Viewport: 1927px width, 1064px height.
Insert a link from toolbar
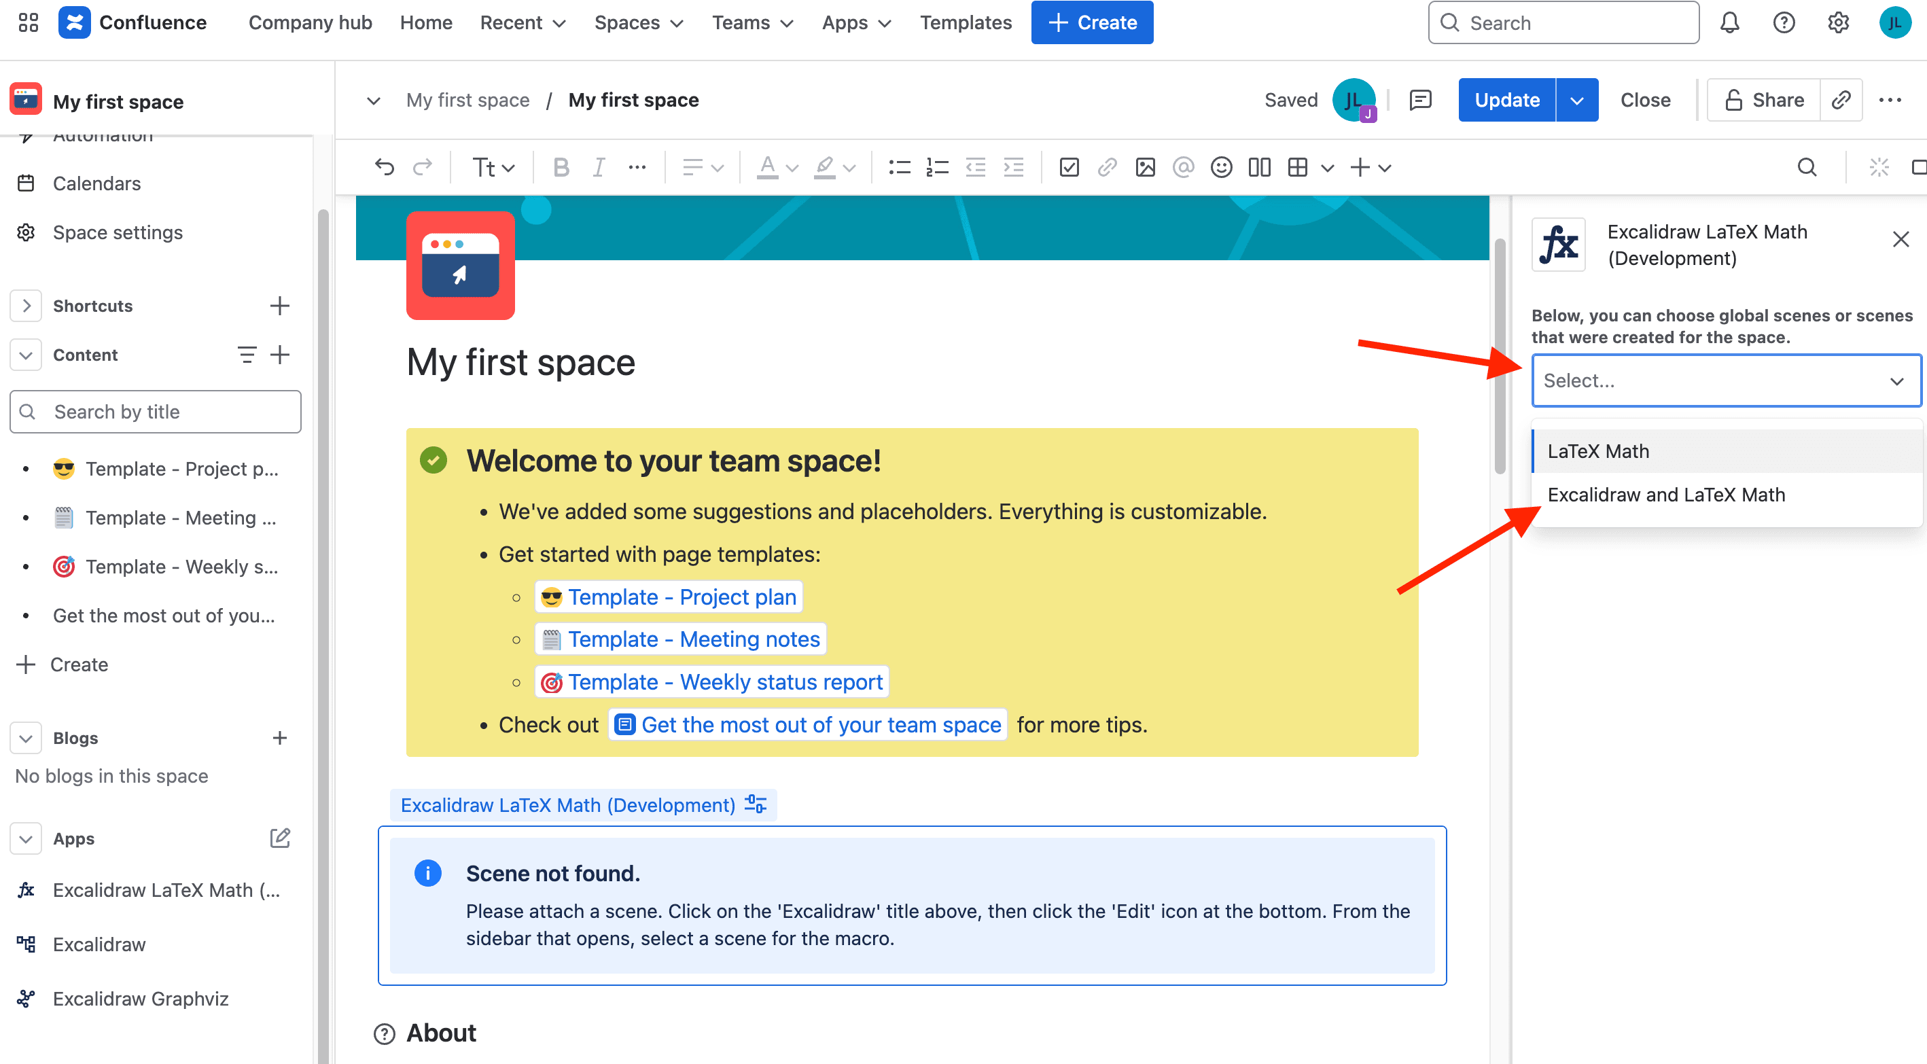coord(1107,167)
